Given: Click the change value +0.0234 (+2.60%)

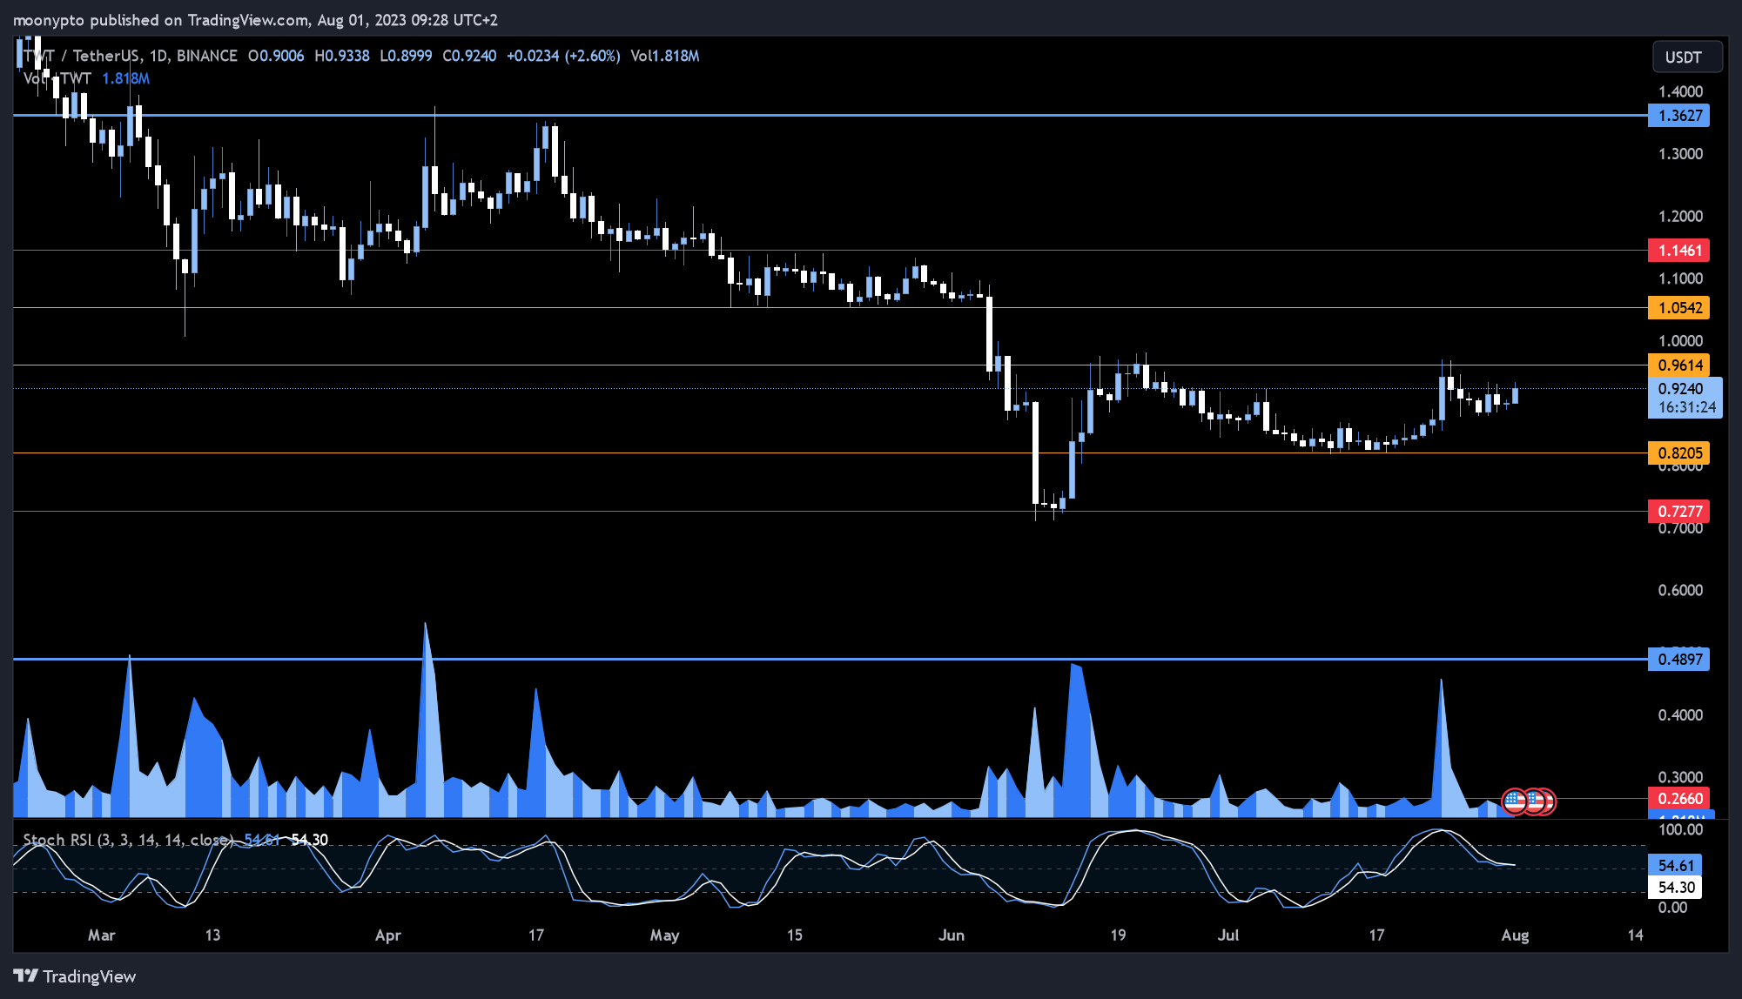Looking at the screenshot, I should pyautogui.click(x=563, y=56).
